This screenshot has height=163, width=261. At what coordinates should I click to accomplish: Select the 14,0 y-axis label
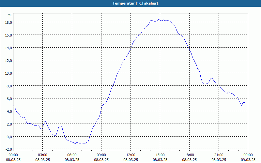pos(8,48)
